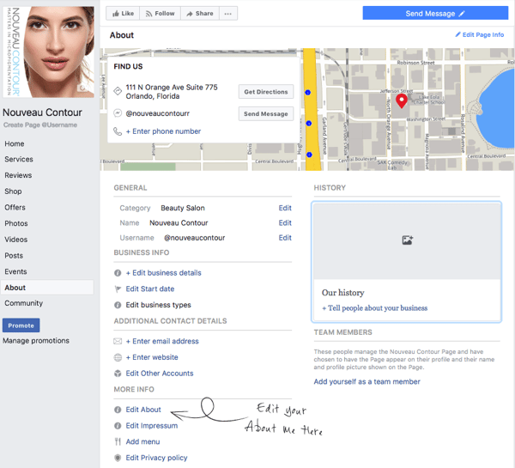Click Enter email address link
The image size is (515, 468).
[x=162, y=341]
